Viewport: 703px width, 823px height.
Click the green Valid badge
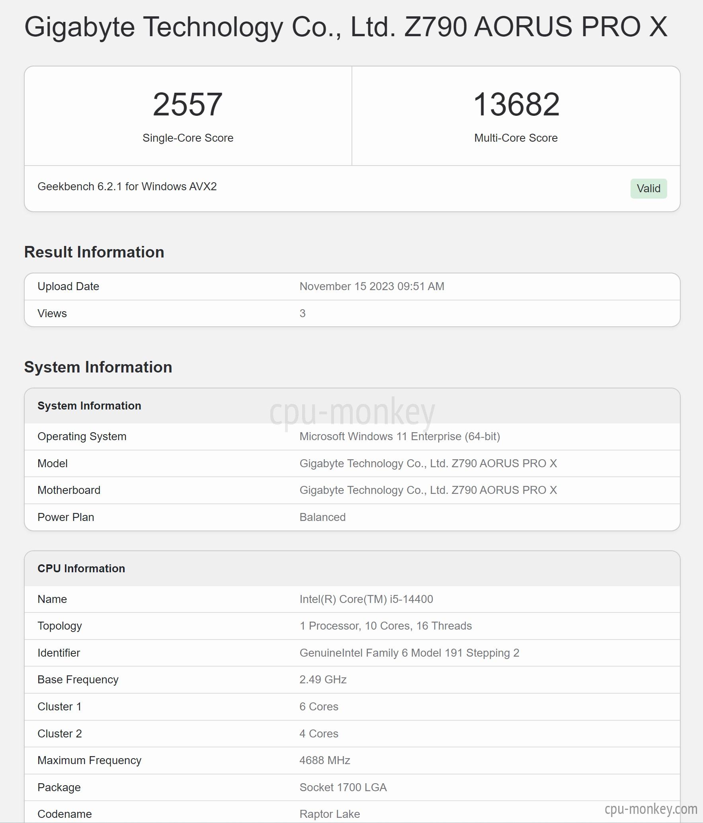point(648,188)
